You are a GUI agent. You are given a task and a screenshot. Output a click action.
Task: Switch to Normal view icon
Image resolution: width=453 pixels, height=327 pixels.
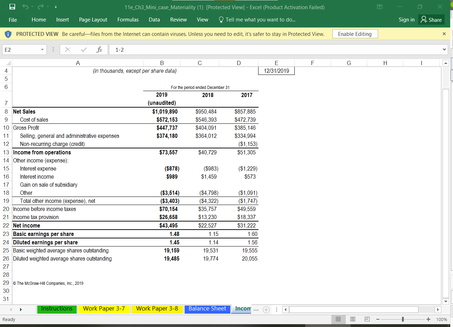coord(338,319)
